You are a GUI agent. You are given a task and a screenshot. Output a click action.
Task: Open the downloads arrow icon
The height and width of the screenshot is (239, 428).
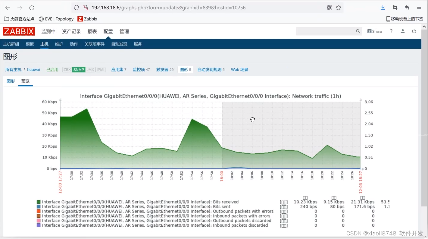[383, 8]
